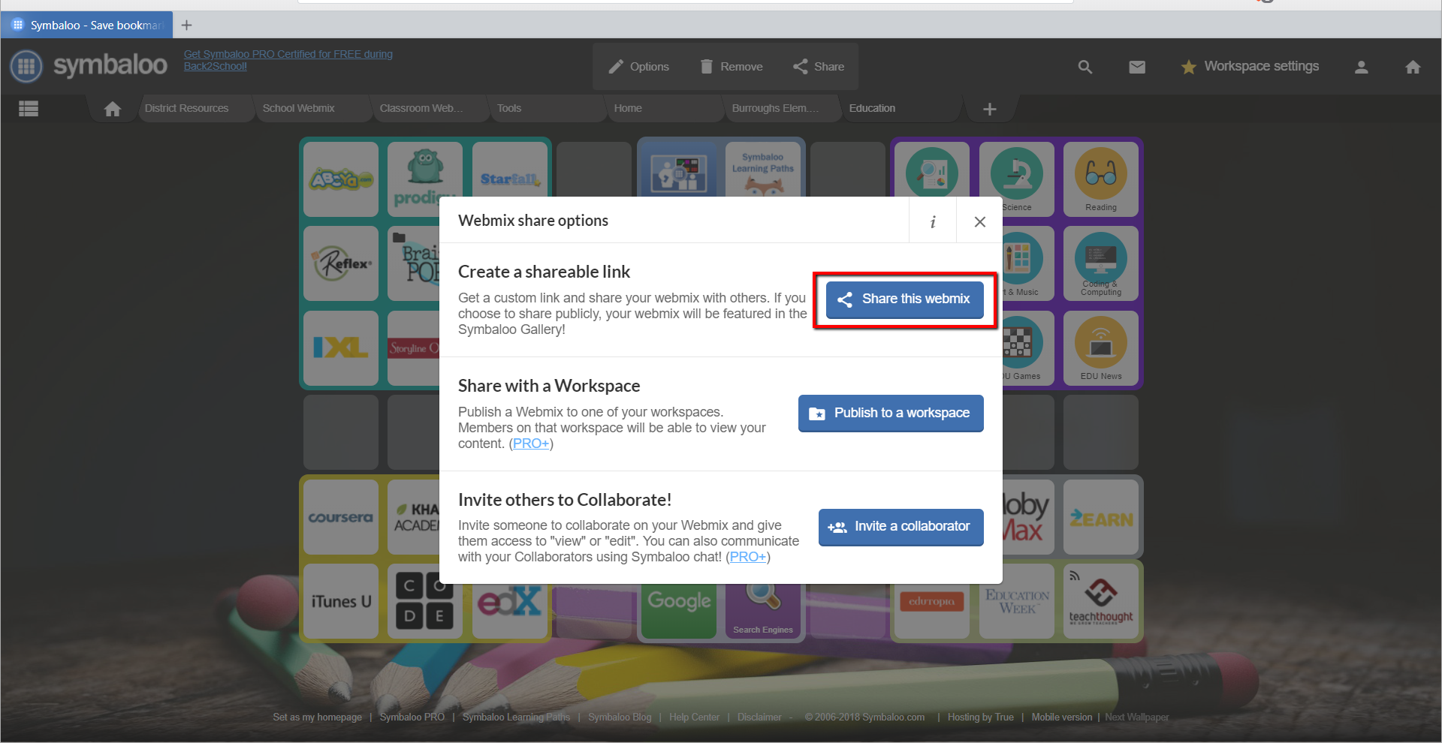Open the Starfall tile
The width and height of the screenshot is (1442, 743).
(x=509, y=170)
